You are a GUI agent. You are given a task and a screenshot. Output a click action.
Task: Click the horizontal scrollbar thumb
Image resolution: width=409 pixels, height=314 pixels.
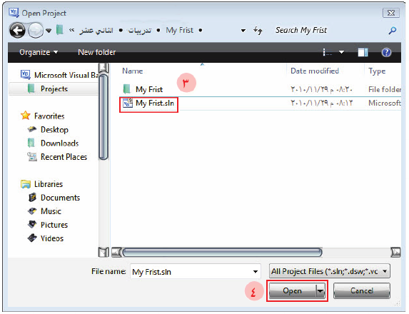[222, 252]
